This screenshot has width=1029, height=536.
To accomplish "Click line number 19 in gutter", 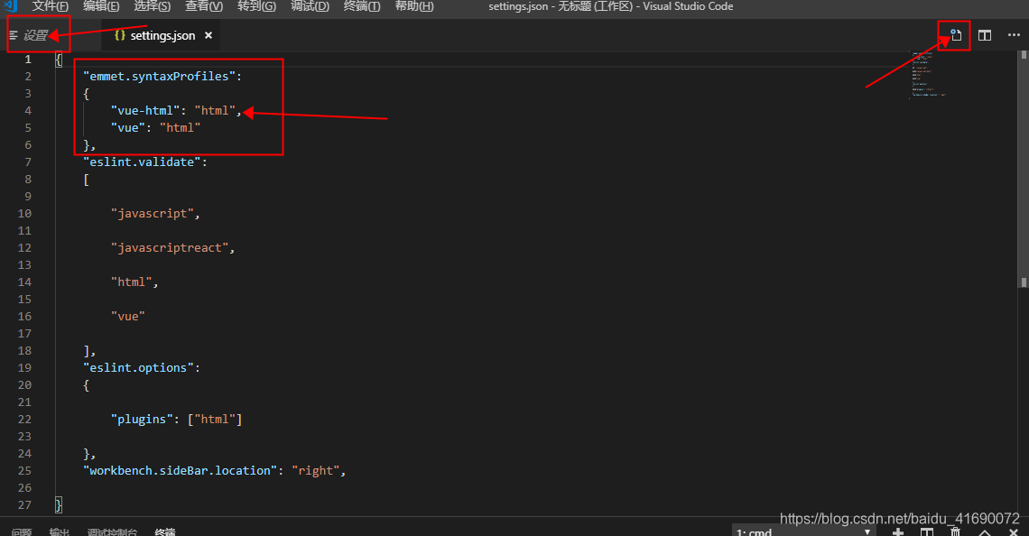I will click(x=24, y=367).
